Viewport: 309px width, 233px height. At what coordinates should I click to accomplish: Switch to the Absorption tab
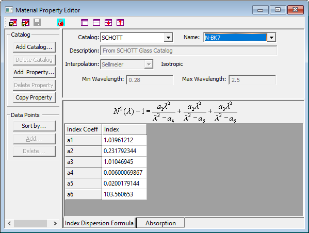click(x=160, y=223)
